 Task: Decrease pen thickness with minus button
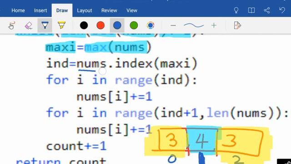click(x=173, y=26)
